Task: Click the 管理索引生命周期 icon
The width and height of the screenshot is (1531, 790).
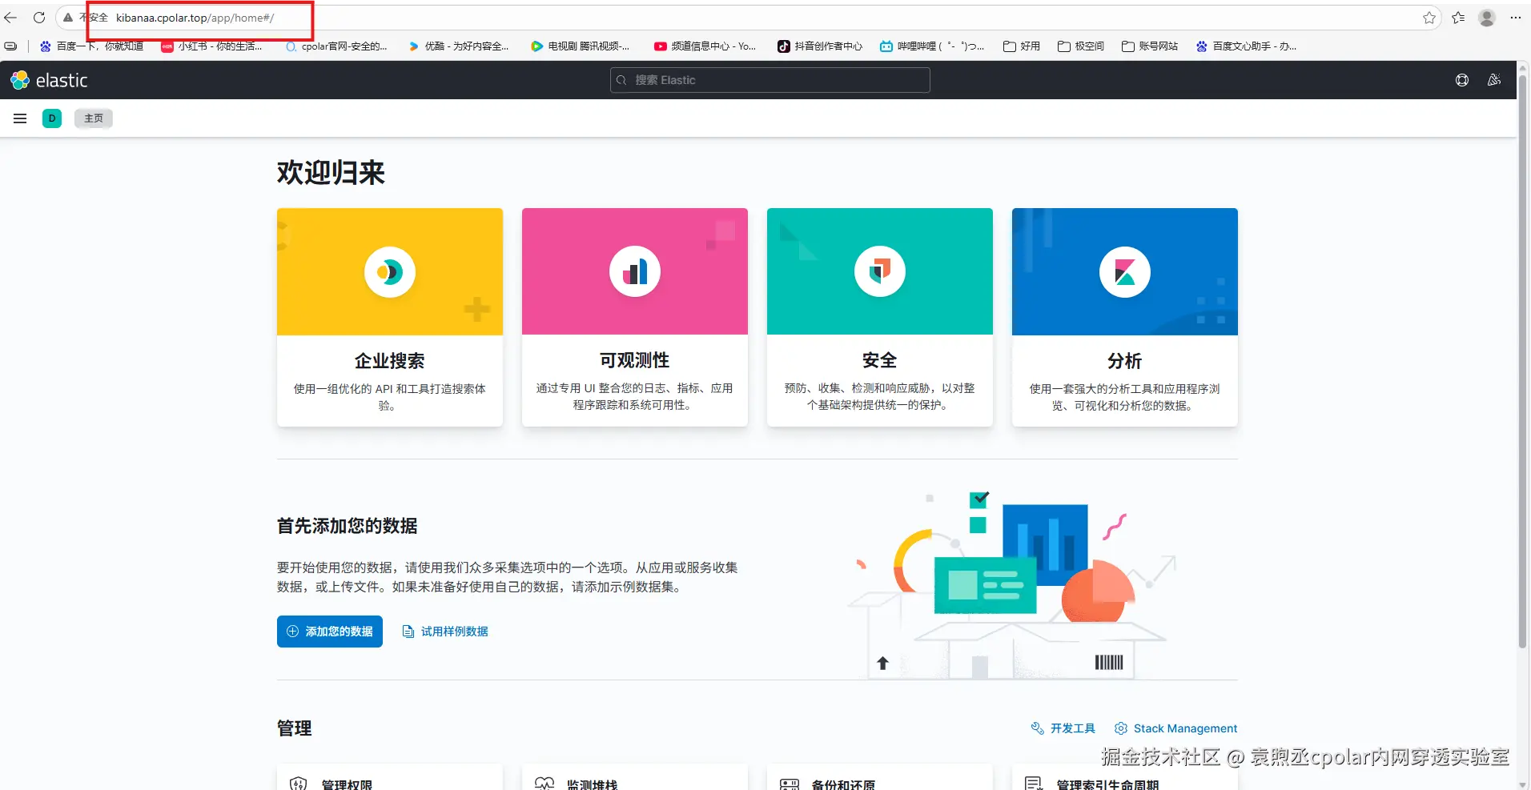Action: coord(1034,784)
